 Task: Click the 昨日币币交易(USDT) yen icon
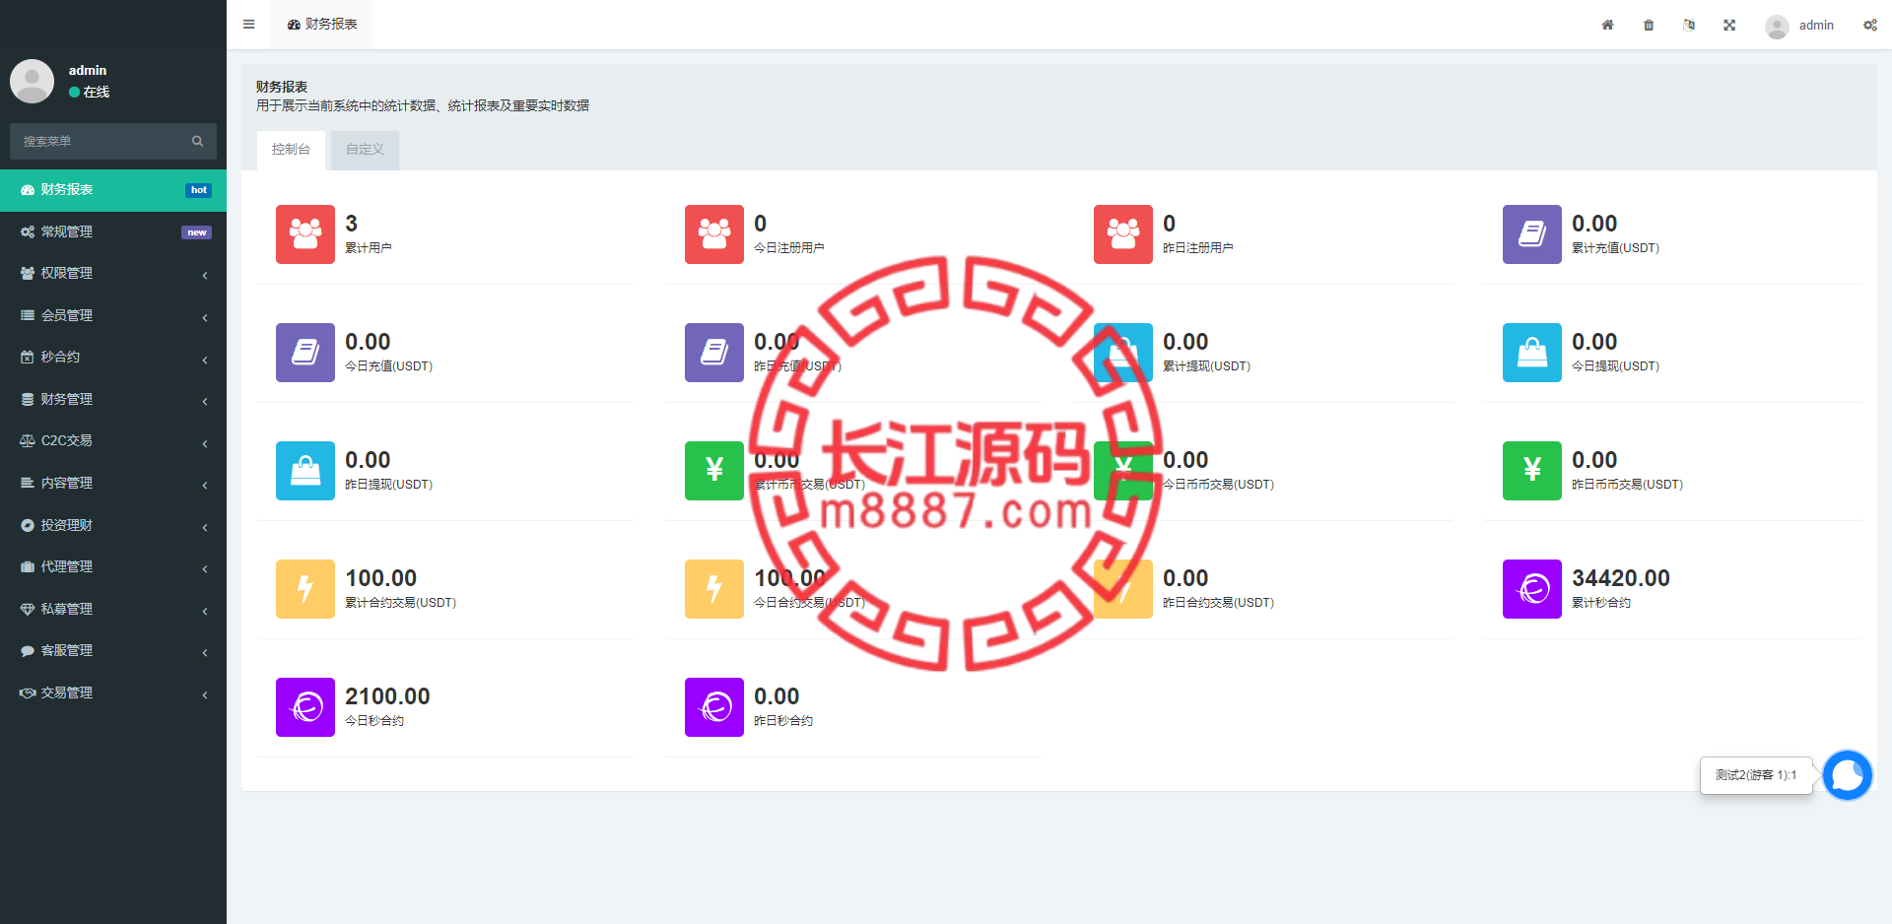pyautogui.click(x=1532, y=471)
